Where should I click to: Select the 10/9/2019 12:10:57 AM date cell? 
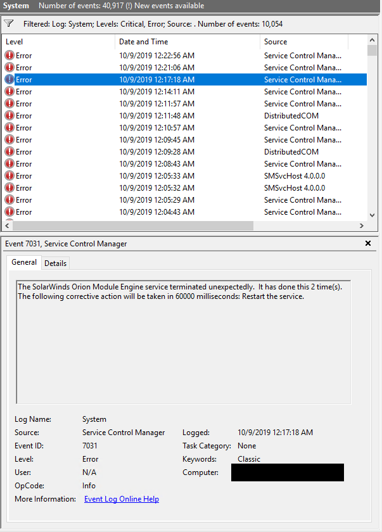156,127
